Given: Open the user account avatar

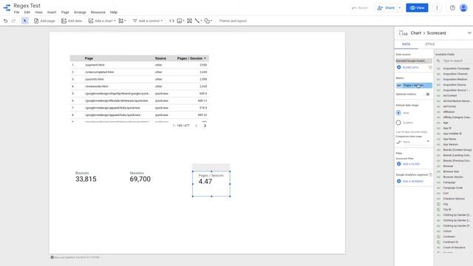Looking at the screenshot, I should click(x=463, y=8).
